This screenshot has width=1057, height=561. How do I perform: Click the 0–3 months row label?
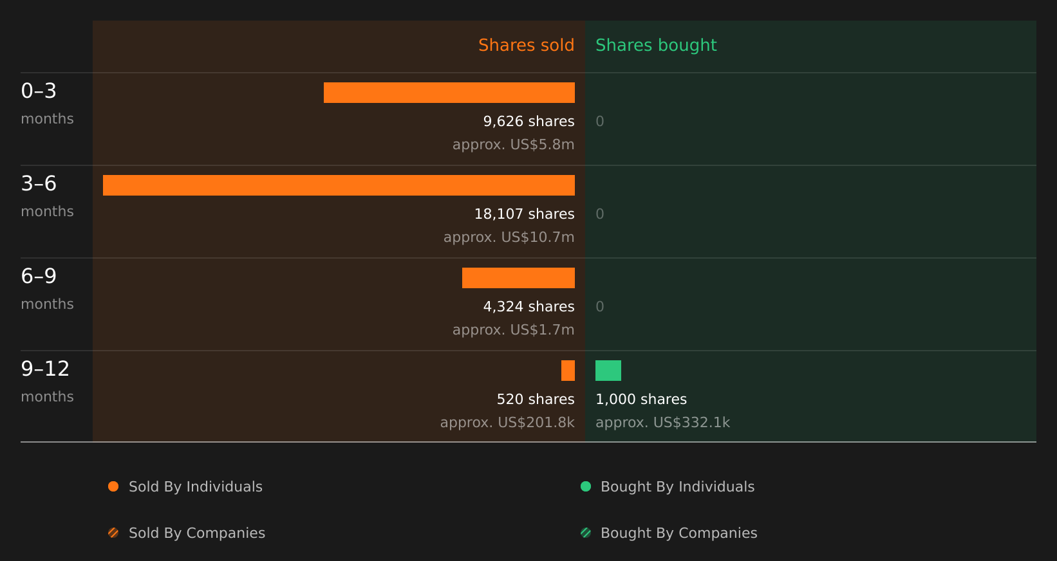[x=47, y=104]
